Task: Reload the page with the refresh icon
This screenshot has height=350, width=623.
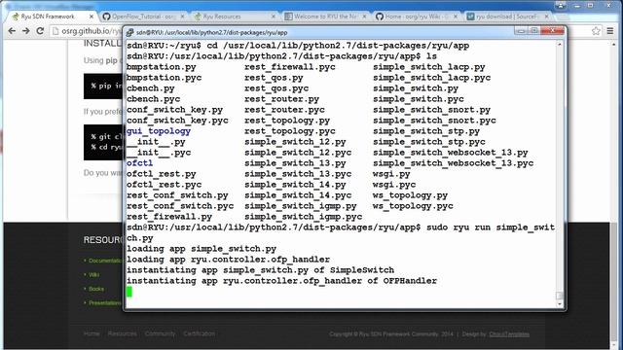Action: point(40,31)
